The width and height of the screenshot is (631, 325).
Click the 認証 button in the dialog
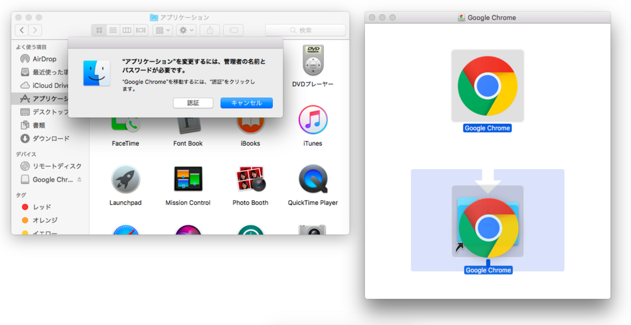(x=193, y=103)
